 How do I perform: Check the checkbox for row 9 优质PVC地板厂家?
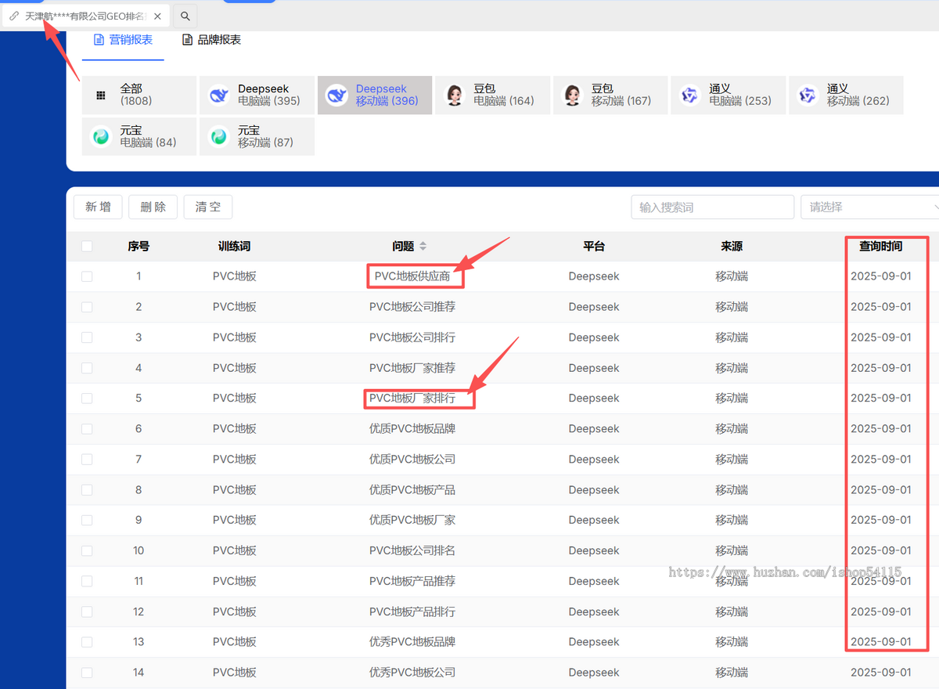coord(87,521)
